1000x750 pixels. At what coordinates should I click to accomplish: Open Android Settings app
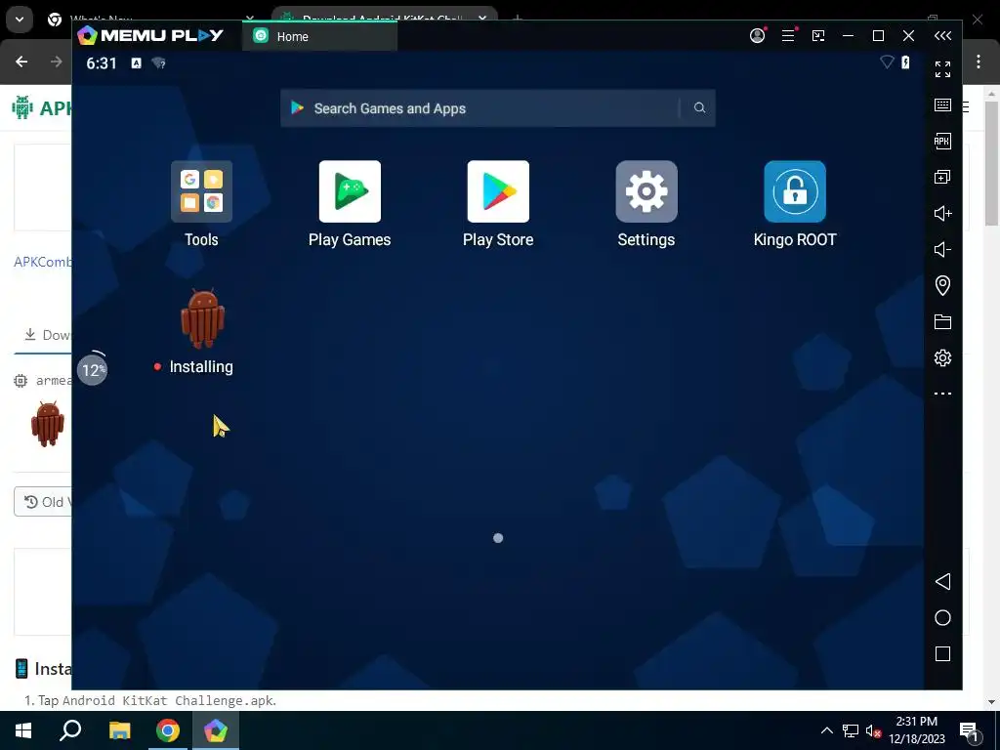(646, 191)
